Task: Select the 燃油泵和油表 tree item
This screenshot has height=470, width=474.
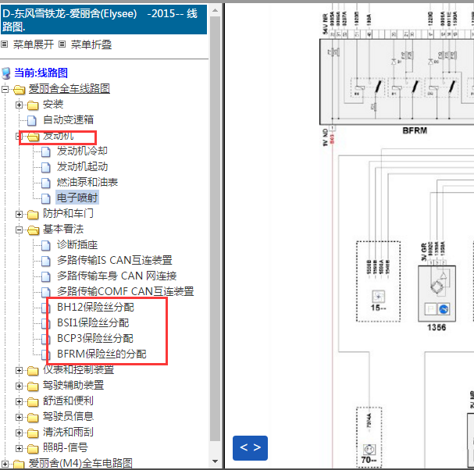Action: [x=87, y=182]
